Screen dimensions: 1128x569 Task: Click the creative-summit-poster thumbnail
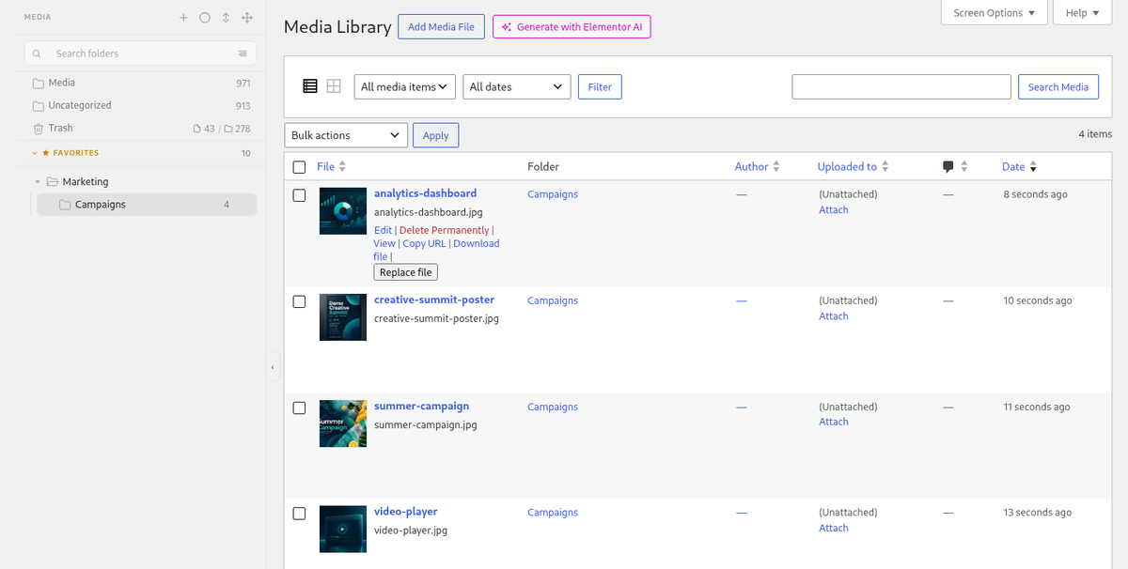tap(343, 317)
